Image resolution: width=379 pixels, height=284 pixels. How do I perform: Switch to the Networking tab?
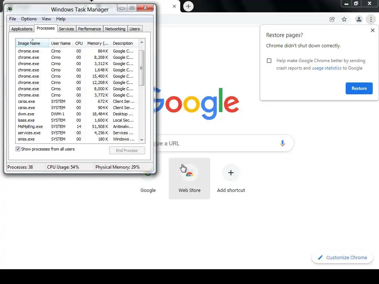click(x=115, y=29)
